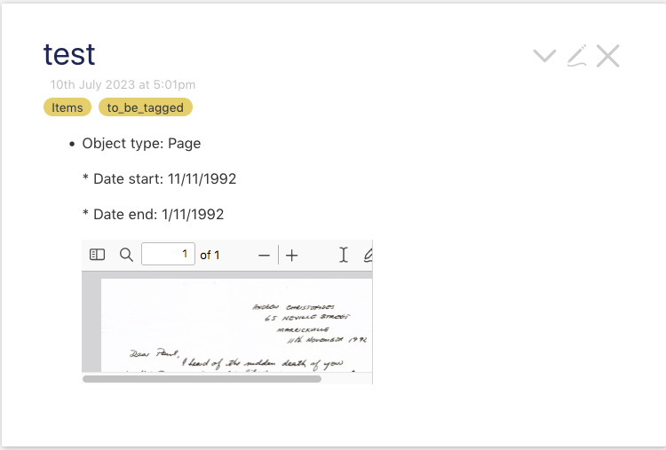666x450 pixels.
Task: Click the Object type: Page bullet text
Action: 141,144
